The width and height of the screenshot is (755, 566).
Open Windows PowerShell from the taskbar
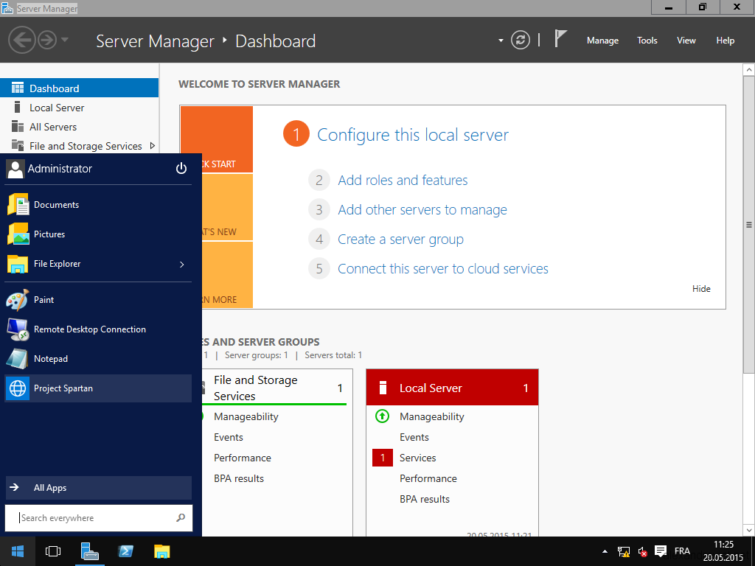[x=125, y=551]
